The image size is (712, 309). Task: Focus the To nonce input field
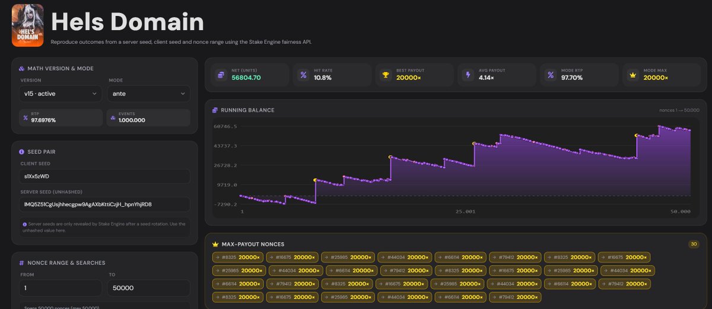click(149, 288)
